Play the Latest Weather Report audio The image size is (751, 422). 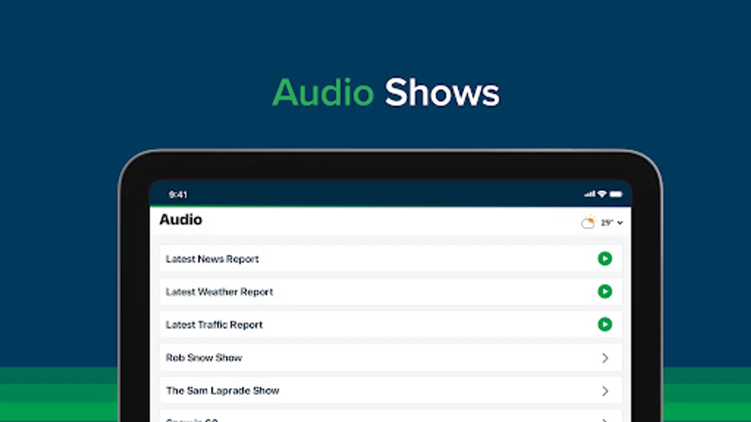tap(605, 291)
